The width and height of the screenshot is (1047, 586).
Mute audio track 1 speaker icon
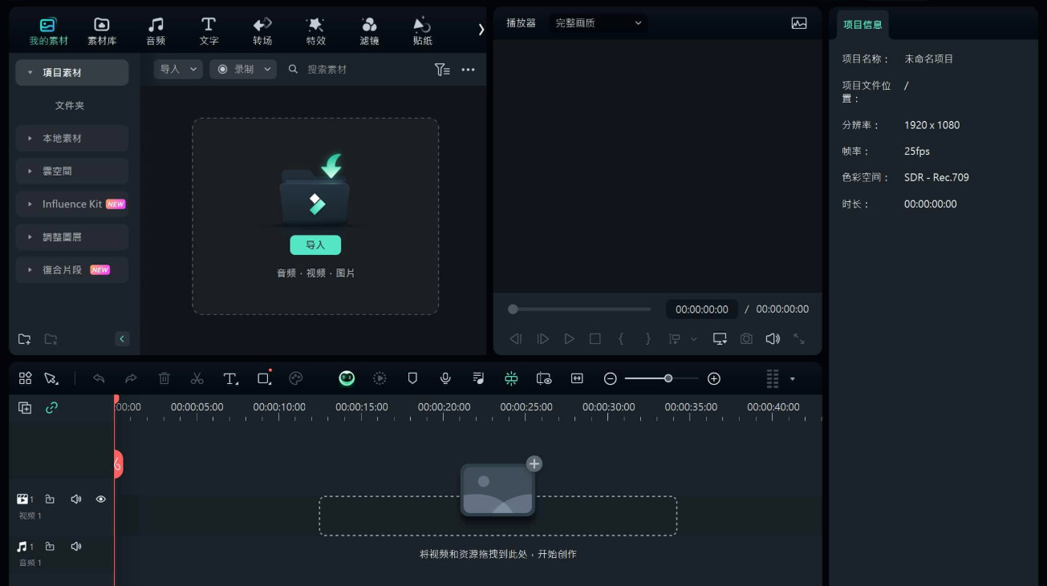pos(76,547)
